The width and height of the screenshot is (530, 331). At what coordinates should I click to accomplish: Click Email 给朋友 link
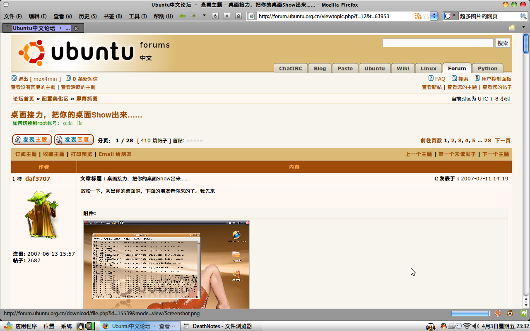(115, 154)
